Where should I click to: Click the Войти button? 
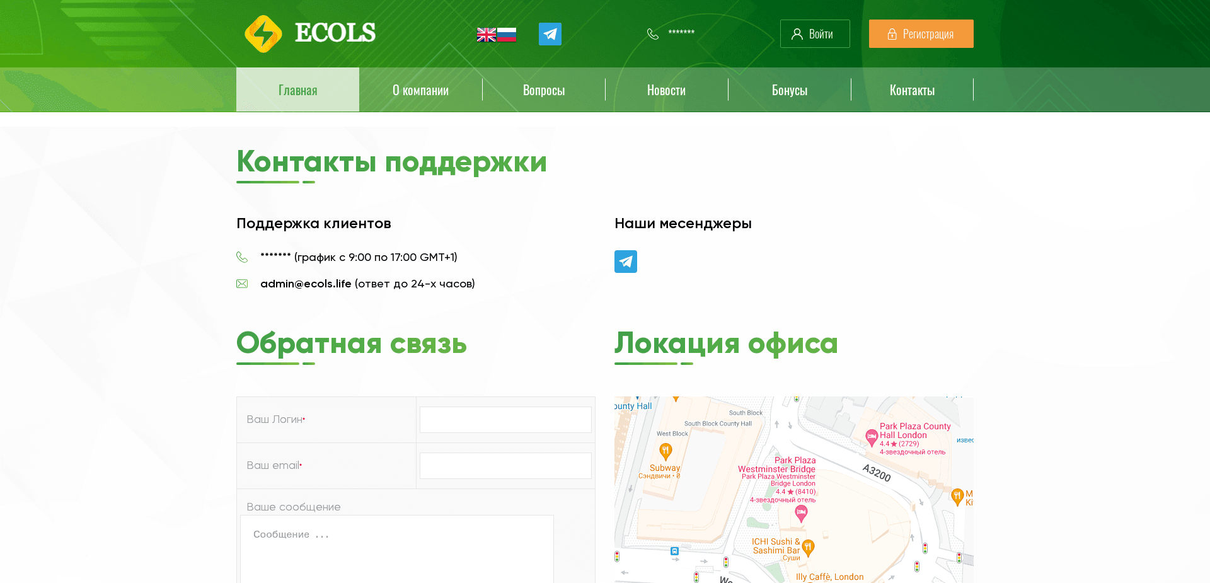(x=815, y=33)
